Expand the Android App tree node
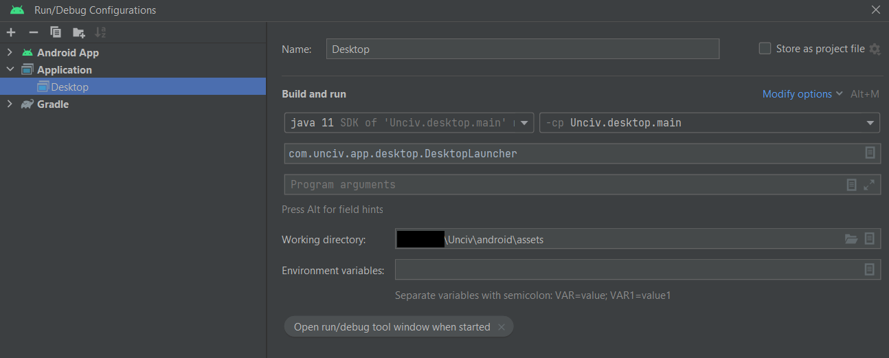The width and height of the screenshot is (889, 358). click(10, 52)
